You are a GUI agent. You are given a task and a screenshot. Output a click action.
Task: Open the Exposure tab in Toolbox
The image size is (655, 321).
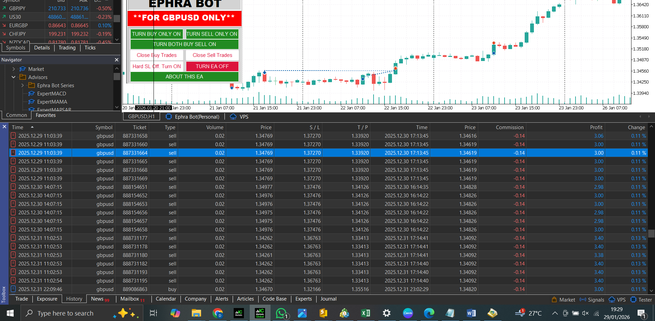tap(47, 299)
